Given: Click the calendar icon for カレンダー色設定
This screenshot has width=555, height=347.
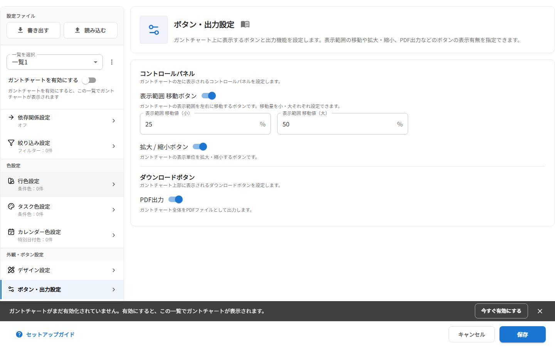Looking at the screenshot, I should pos(11,232).
